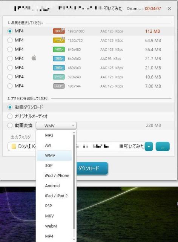Image resolution: width=178 pixels, height=242 pixels.
Task: Click the 360p badge beside 480x360
Action: point(59,68)
